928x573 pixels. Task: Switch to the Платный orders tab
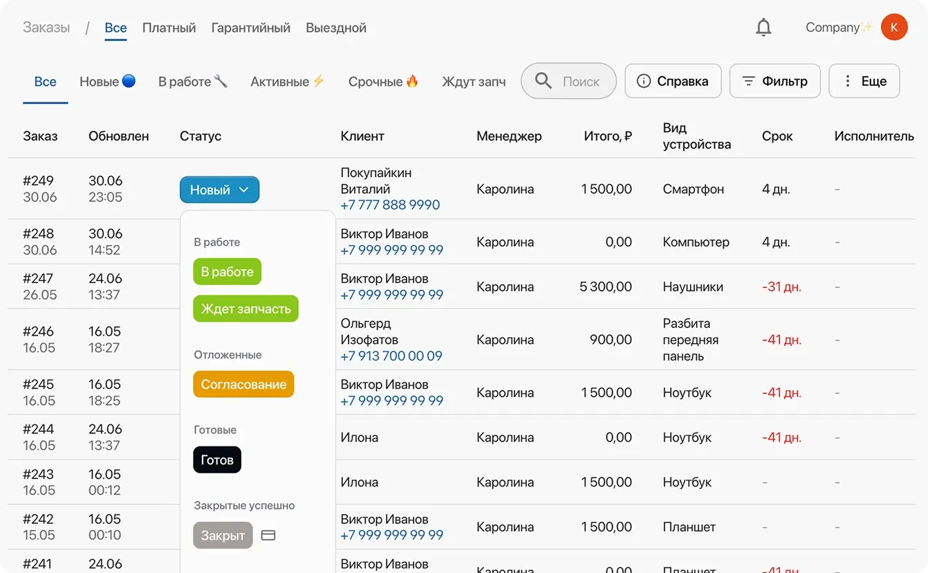tap(169, 28)
